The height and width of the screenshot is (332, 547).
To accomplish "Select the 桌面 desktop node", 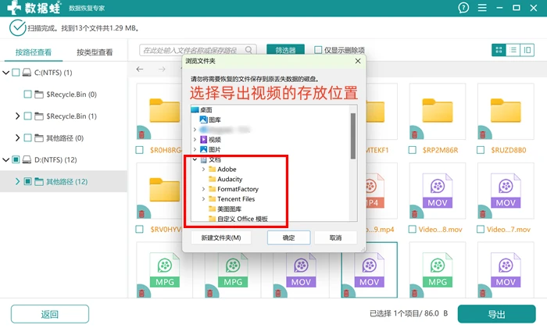I will (202, 109).
